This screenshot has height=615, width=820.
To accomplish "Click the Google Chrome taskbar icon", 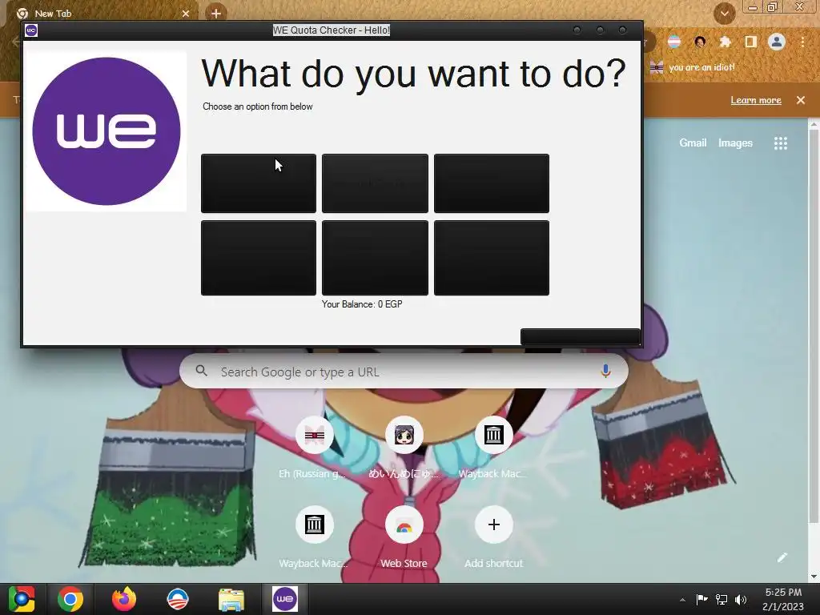I will click(x=70, y=599).
